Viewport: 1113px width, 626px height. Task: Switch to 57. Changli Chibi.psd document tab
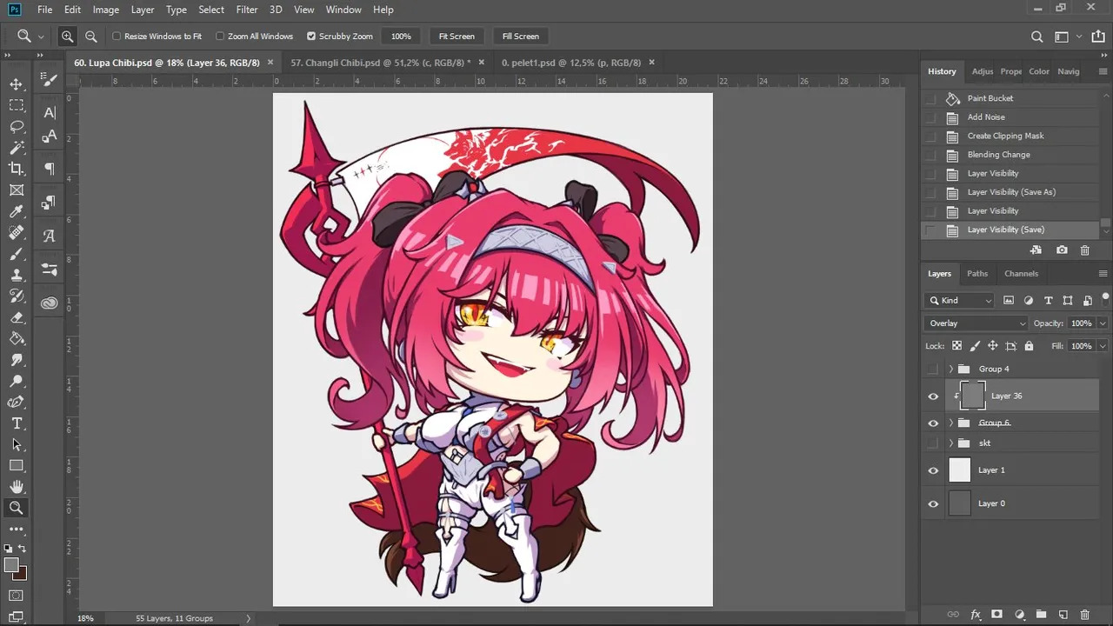pyautogui.click(x=381, y=63)
